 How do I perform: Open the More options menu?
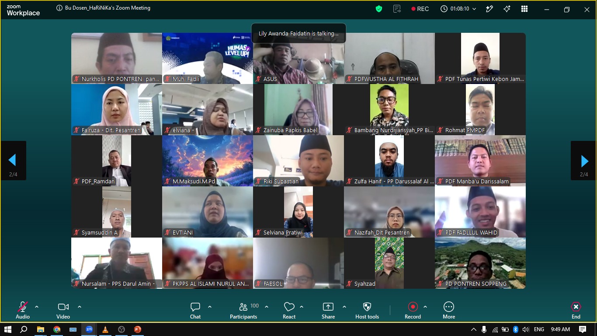[449, 310]
